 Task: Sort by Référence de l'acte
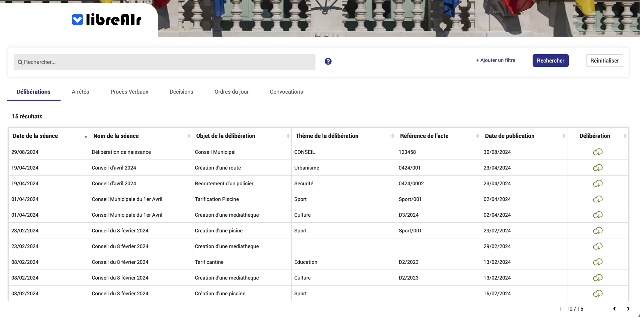coord(438,136)
